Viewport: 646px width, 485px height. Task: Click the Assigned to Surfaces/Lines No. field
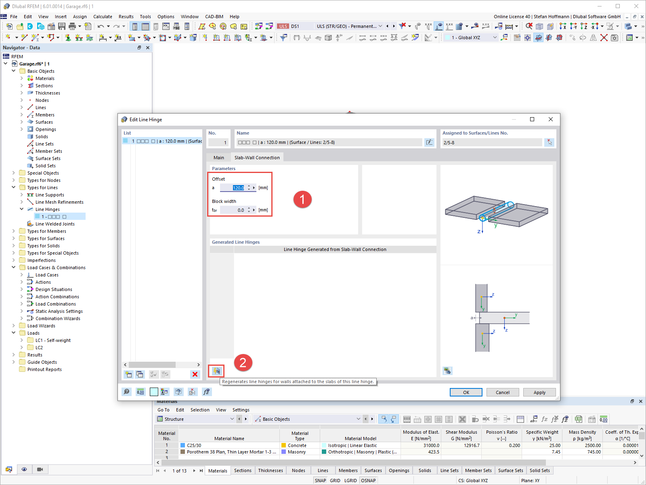(492, 142)
